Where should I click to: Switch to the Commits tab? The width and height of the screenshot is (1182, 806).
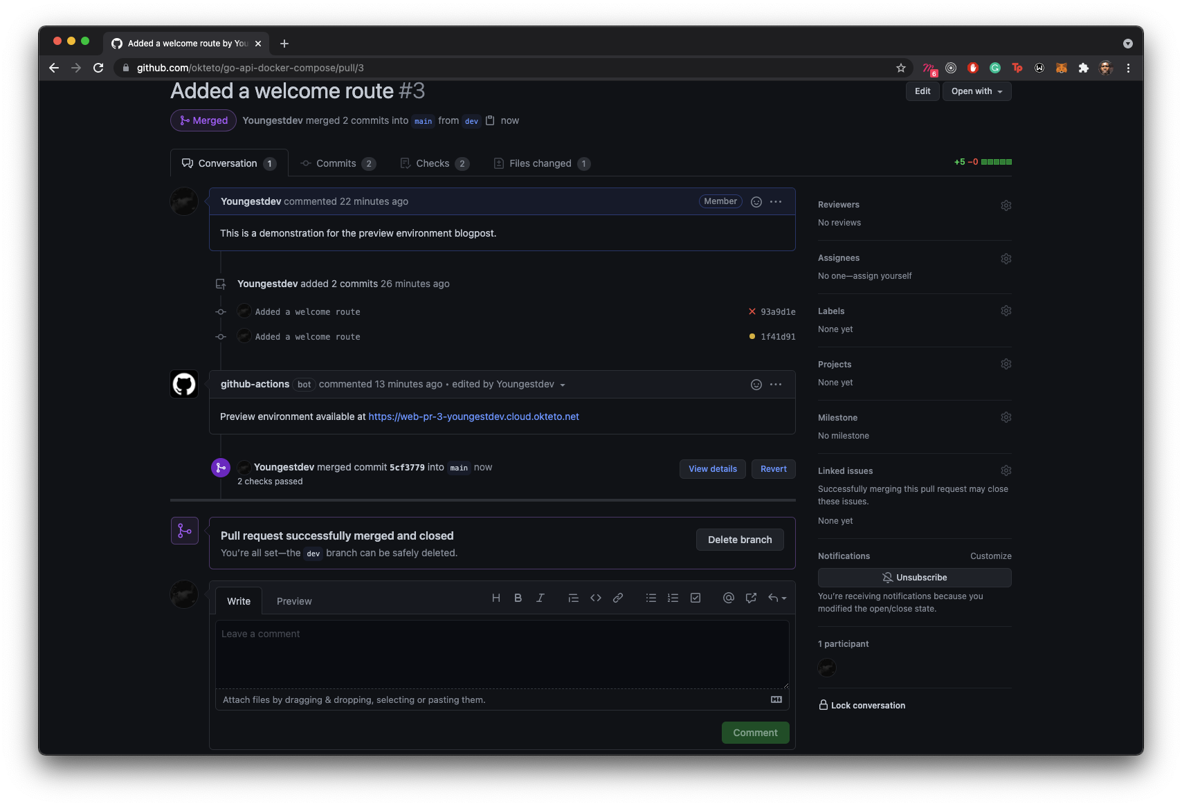[338, 163]
